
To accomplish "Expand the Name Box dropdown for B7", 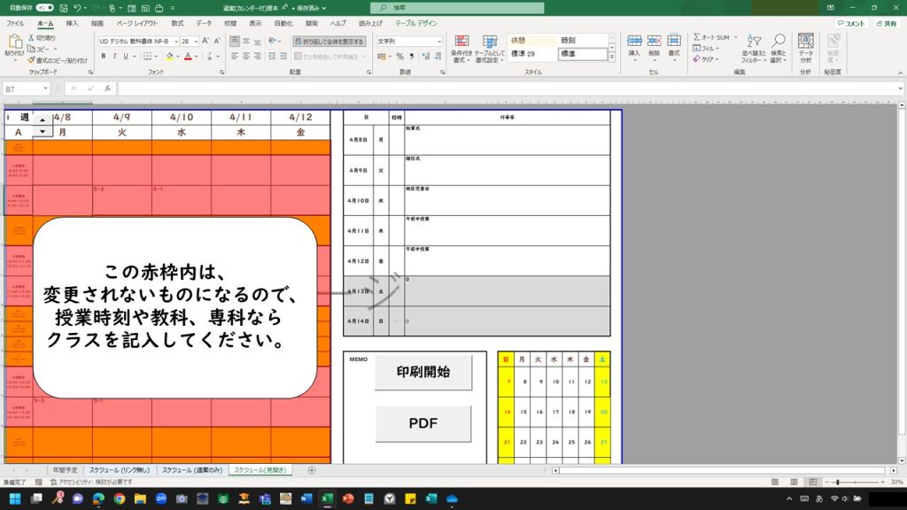I will point(45,89).
